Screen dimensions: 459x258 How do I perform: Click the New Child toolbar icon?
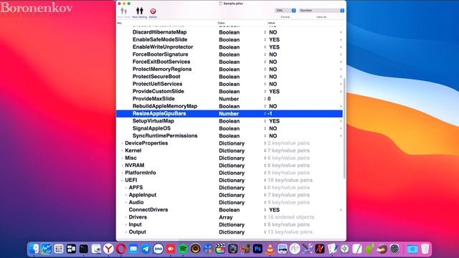coord(124,11)
